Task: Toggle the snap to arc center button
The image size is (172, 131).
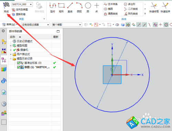Action: pos(166,25)
